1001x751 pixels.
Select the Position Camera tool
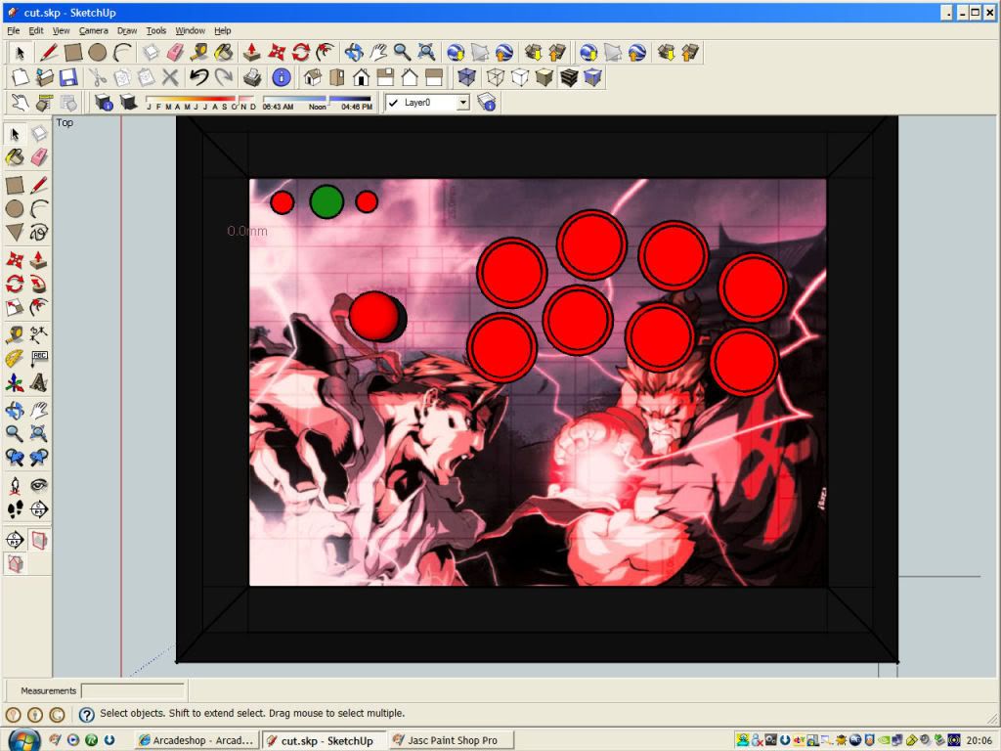click(x=15, y=485)
